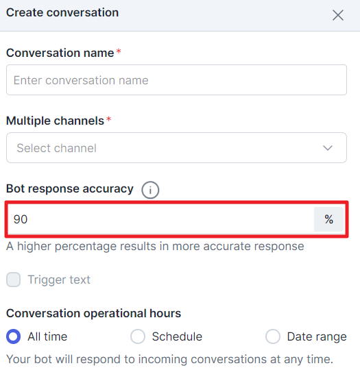Click the Multiple channels field label
This screenshot has height=381, width=360.
pos(55,121)
